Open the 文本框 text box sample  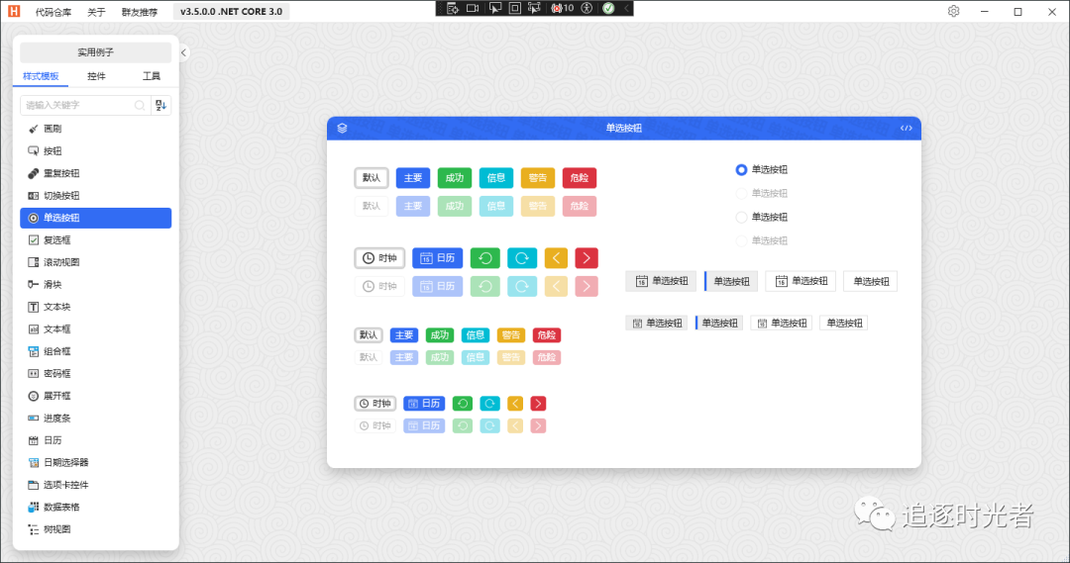pyautogui.click(x=95, y=329)
